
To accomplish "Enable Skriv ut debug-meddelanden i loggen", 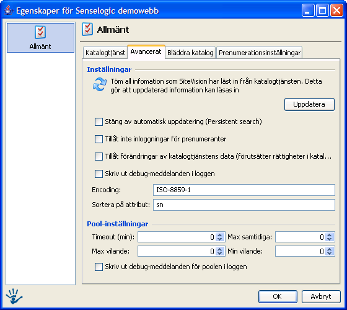I will coord(99,174).
